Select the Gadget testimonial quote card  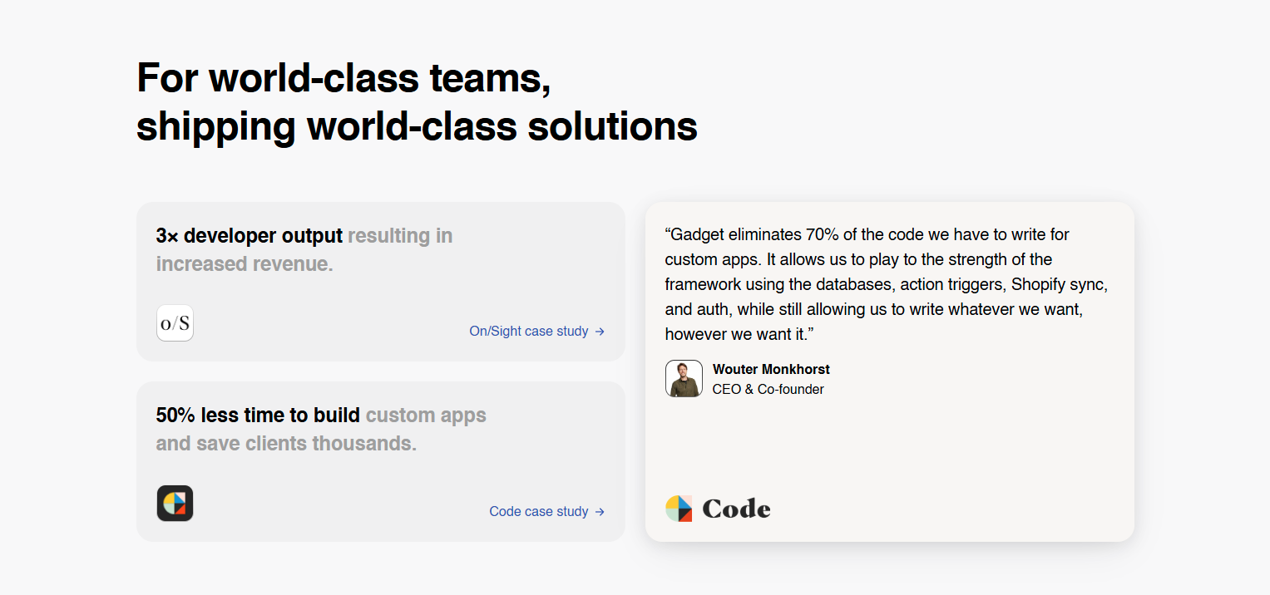(x=889, y=371)
